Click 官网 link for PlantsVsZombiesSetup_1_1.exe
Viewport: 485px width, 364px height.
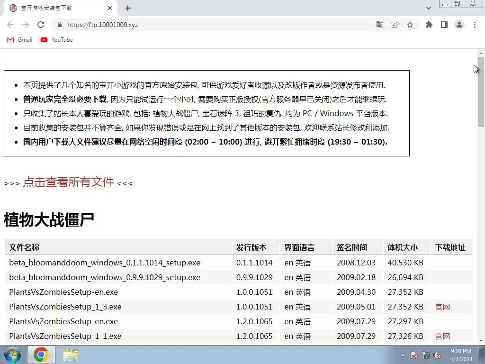(442, 336)
